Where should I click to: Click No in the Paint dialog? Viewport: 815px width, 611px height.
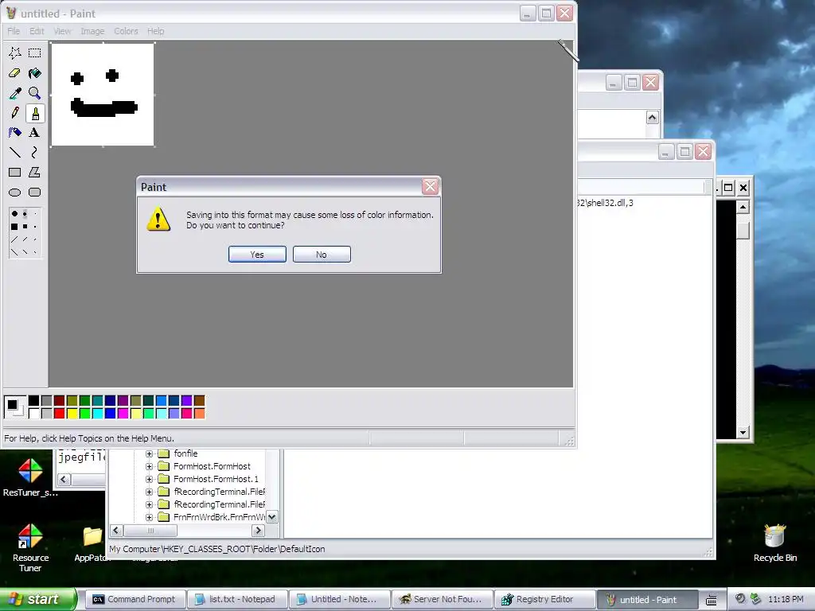click(x=322, y=255)
